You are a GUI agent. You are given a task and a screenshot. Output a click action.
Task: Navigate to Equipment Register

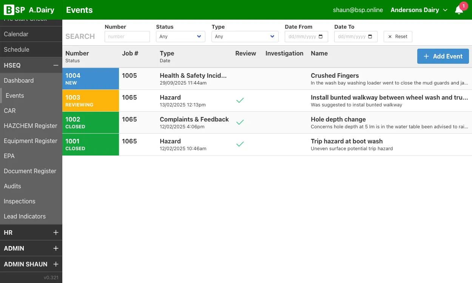click(31, 141)
